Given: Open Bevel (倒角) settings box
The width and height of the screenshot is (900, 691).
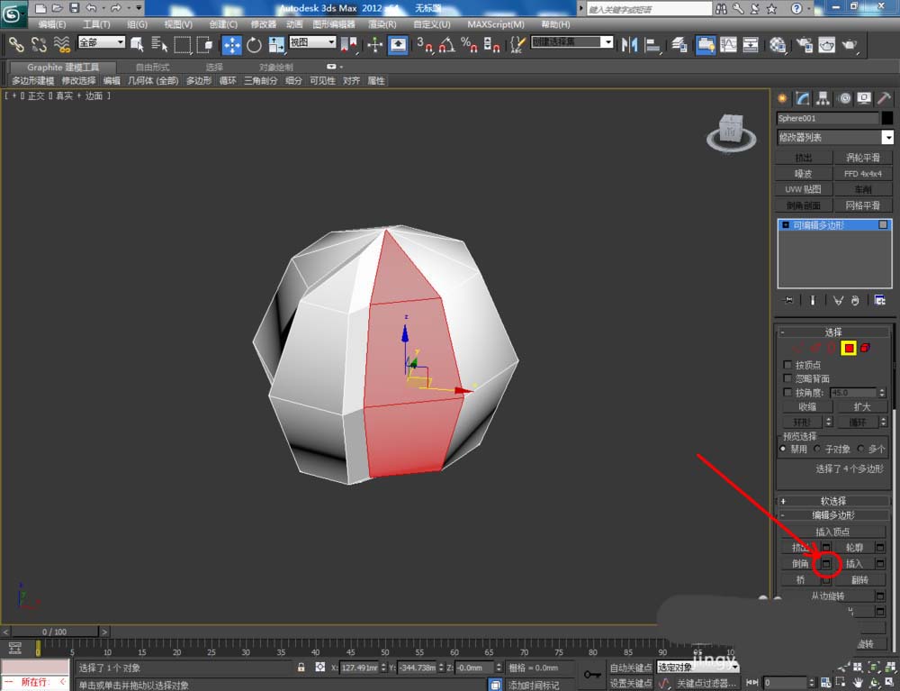Looking at the screenshot, I should 826,564.
